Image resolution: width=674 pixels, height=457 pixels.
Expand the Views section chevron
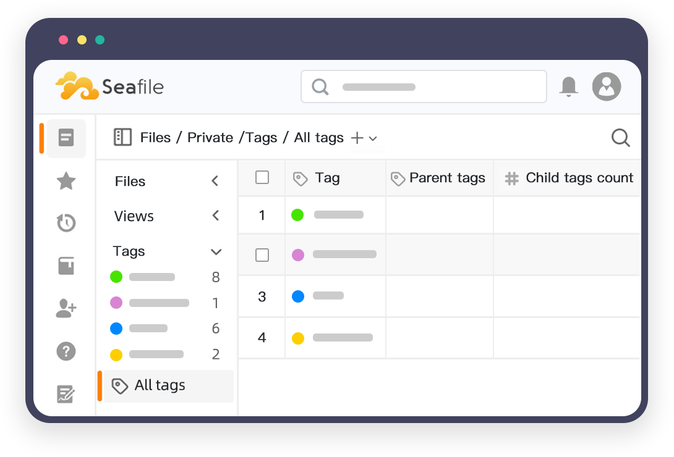tap(215, 216)
